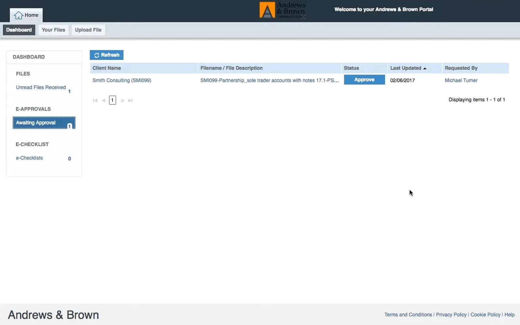Open the Privacy Policy link
This screenshot has height=325, width=520.
click(451, 315)
